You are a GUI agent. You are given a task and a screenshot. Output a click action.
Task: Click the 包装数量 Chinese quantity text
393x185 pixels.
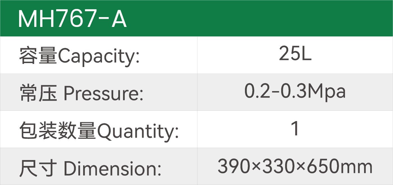pos(58,131)
